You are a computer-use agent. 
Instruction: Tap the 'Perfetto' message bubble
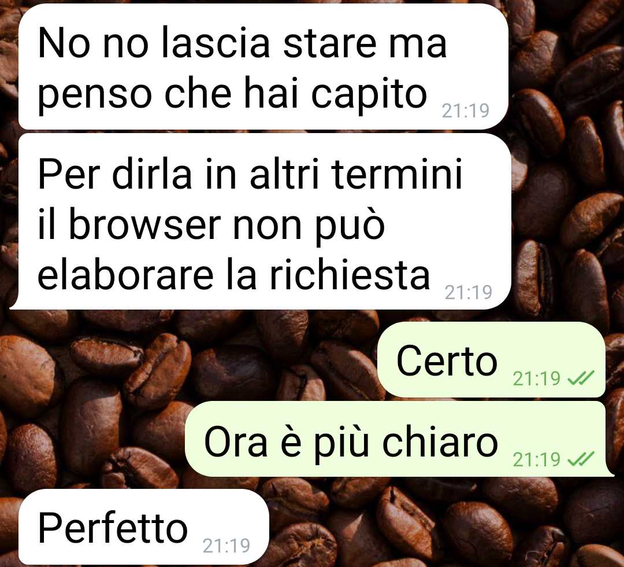click(144, 526)
